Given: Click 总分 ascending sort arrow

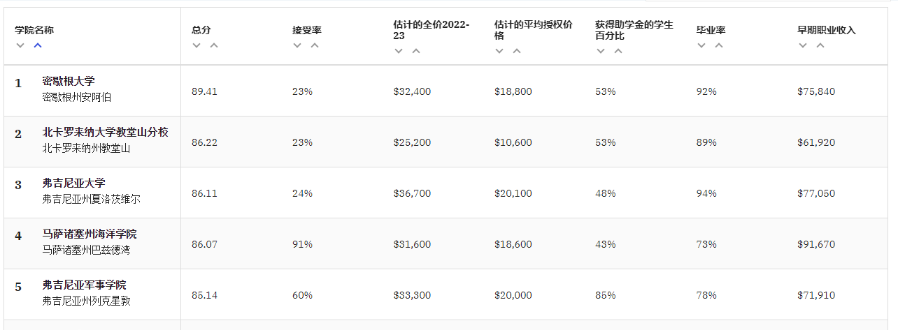Looking at the screenshot, I should pyautogui.click(x=214, y=45).
